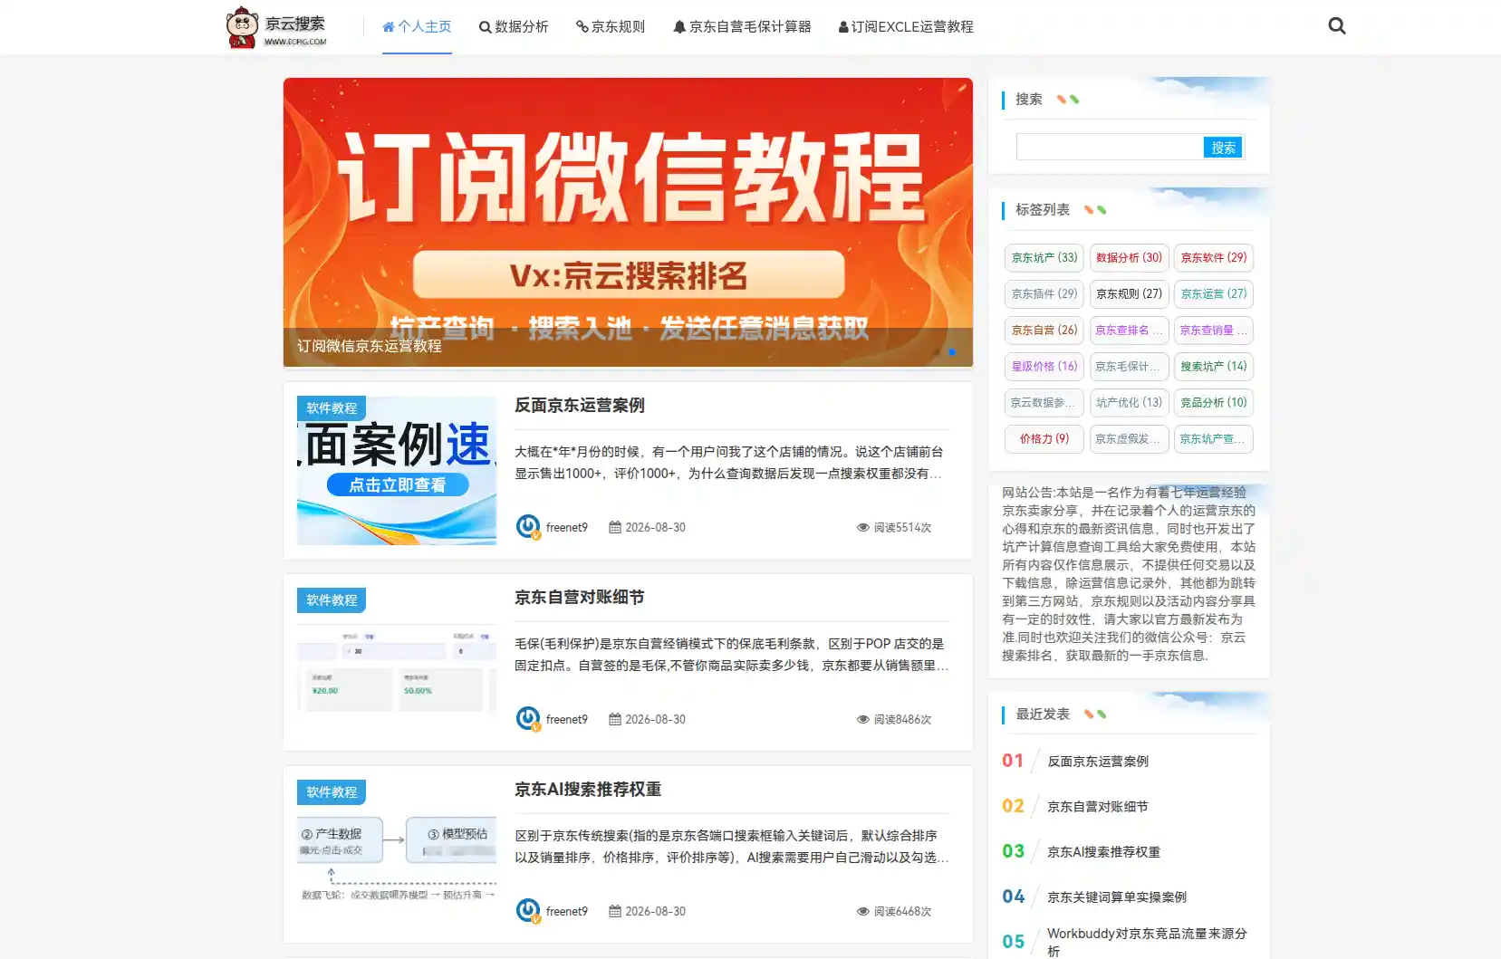Open recent post 03 京东AI搜索推荐权重
Viewport: 1501px width, 959px height.
pyautogui.click(x=1103, y=852)
